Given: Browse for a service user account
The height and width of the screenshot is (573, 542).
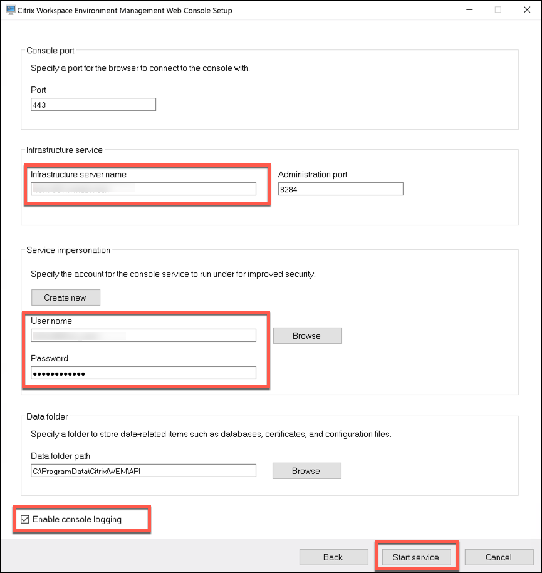Looking at the screenshot, I should [x=307, y=336].
